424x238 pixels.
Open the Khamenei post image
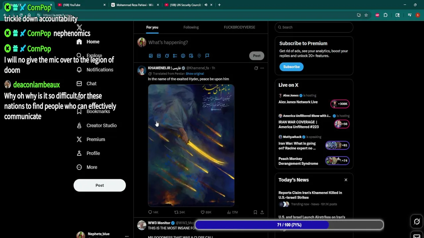191,145
